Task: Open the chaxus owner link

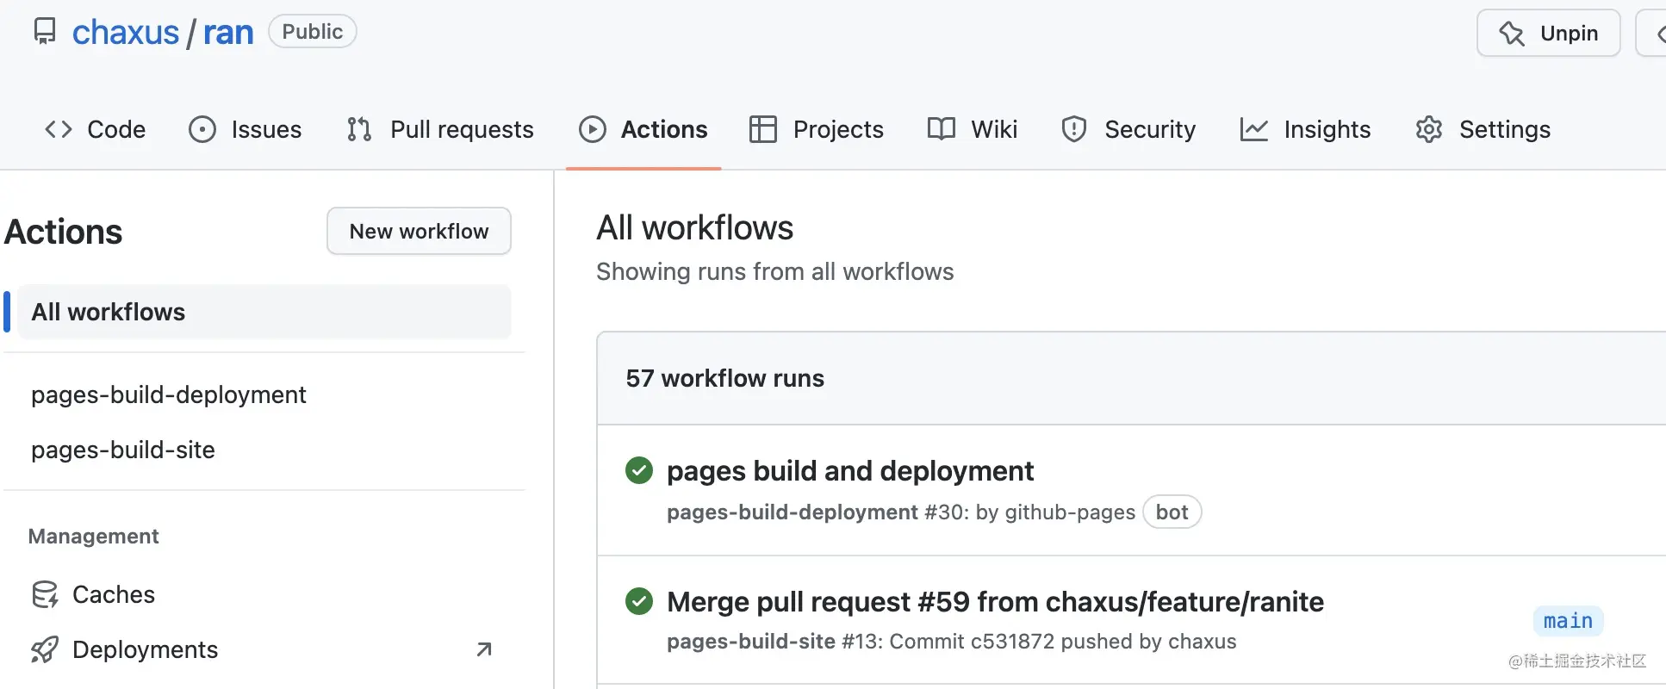Action: 126,33
